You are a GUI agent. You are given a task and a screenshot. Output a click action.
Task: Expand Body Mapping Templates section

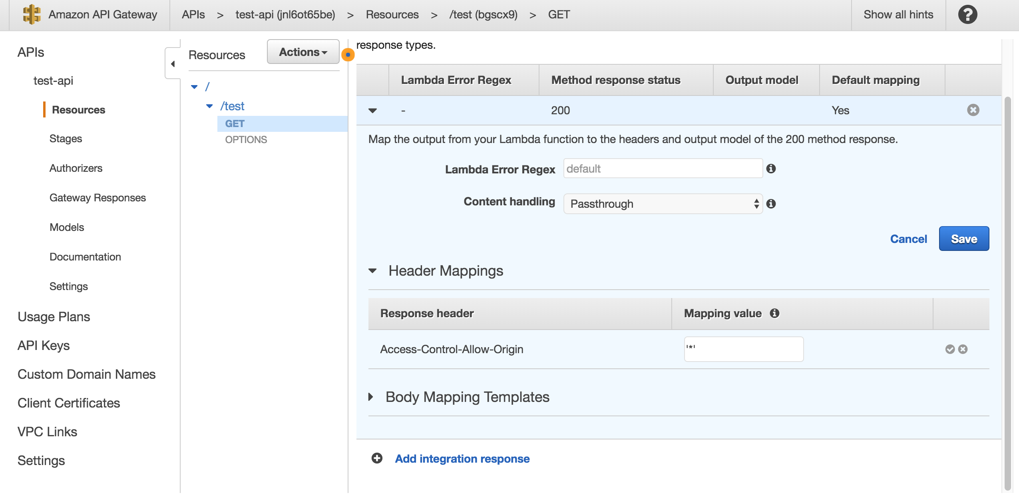[371, 397]
